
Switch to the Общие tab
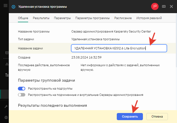(x=23, y=18)
